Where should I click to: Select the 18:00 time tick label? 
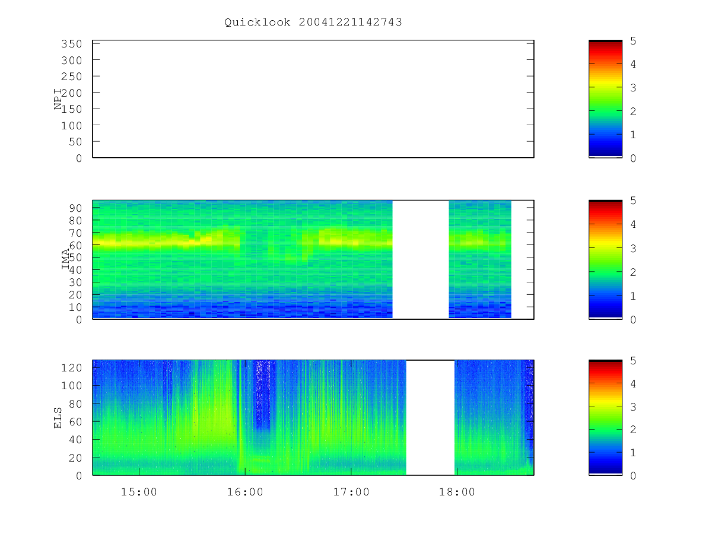pyautogui.click(x=457, y=492)
